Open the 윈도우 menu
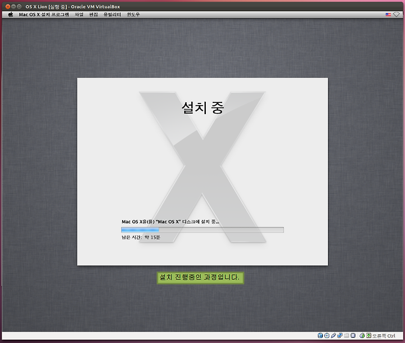This screenshot has width=405, height=343. pyautogui.click(x=133, y=15)
